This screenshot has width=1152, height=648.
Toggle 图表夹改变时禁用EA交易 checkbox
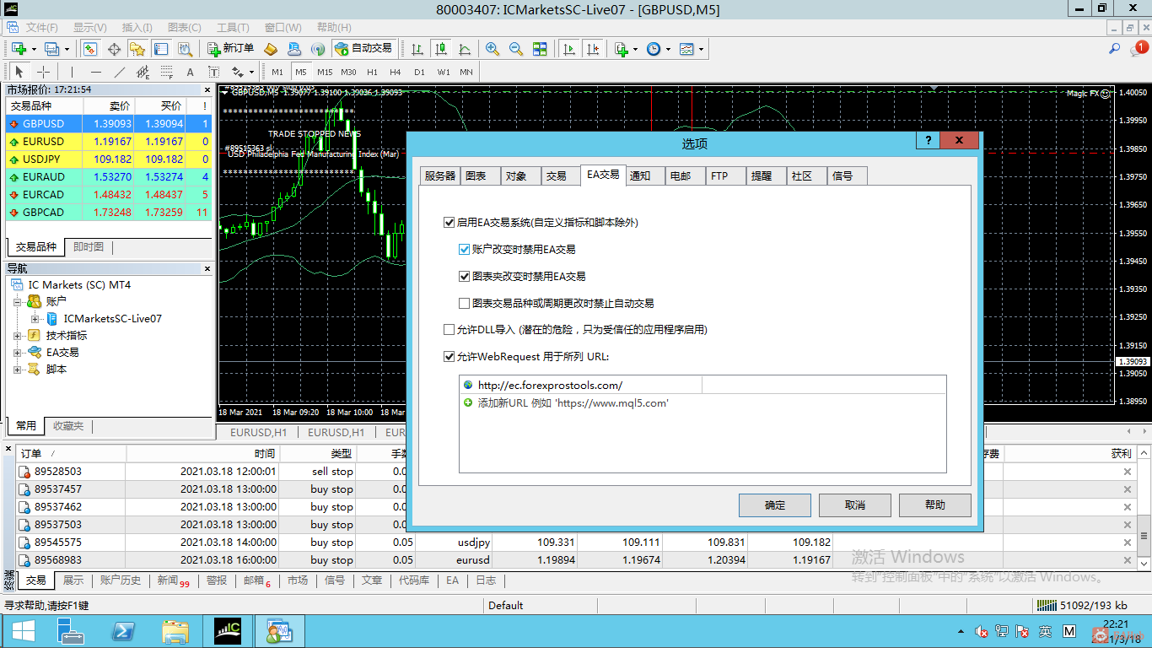[465, 276]
